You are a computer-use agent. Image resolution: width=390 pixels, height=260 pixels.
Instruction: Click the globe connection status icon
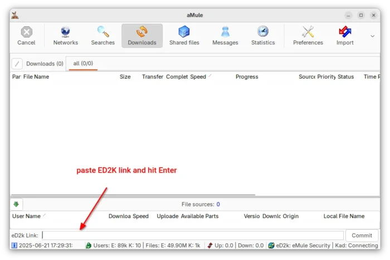click(271, 245)
